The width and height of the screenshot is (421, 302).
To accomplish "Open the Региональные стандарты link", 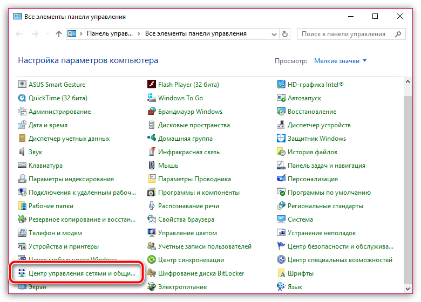I will click(325, 205).
